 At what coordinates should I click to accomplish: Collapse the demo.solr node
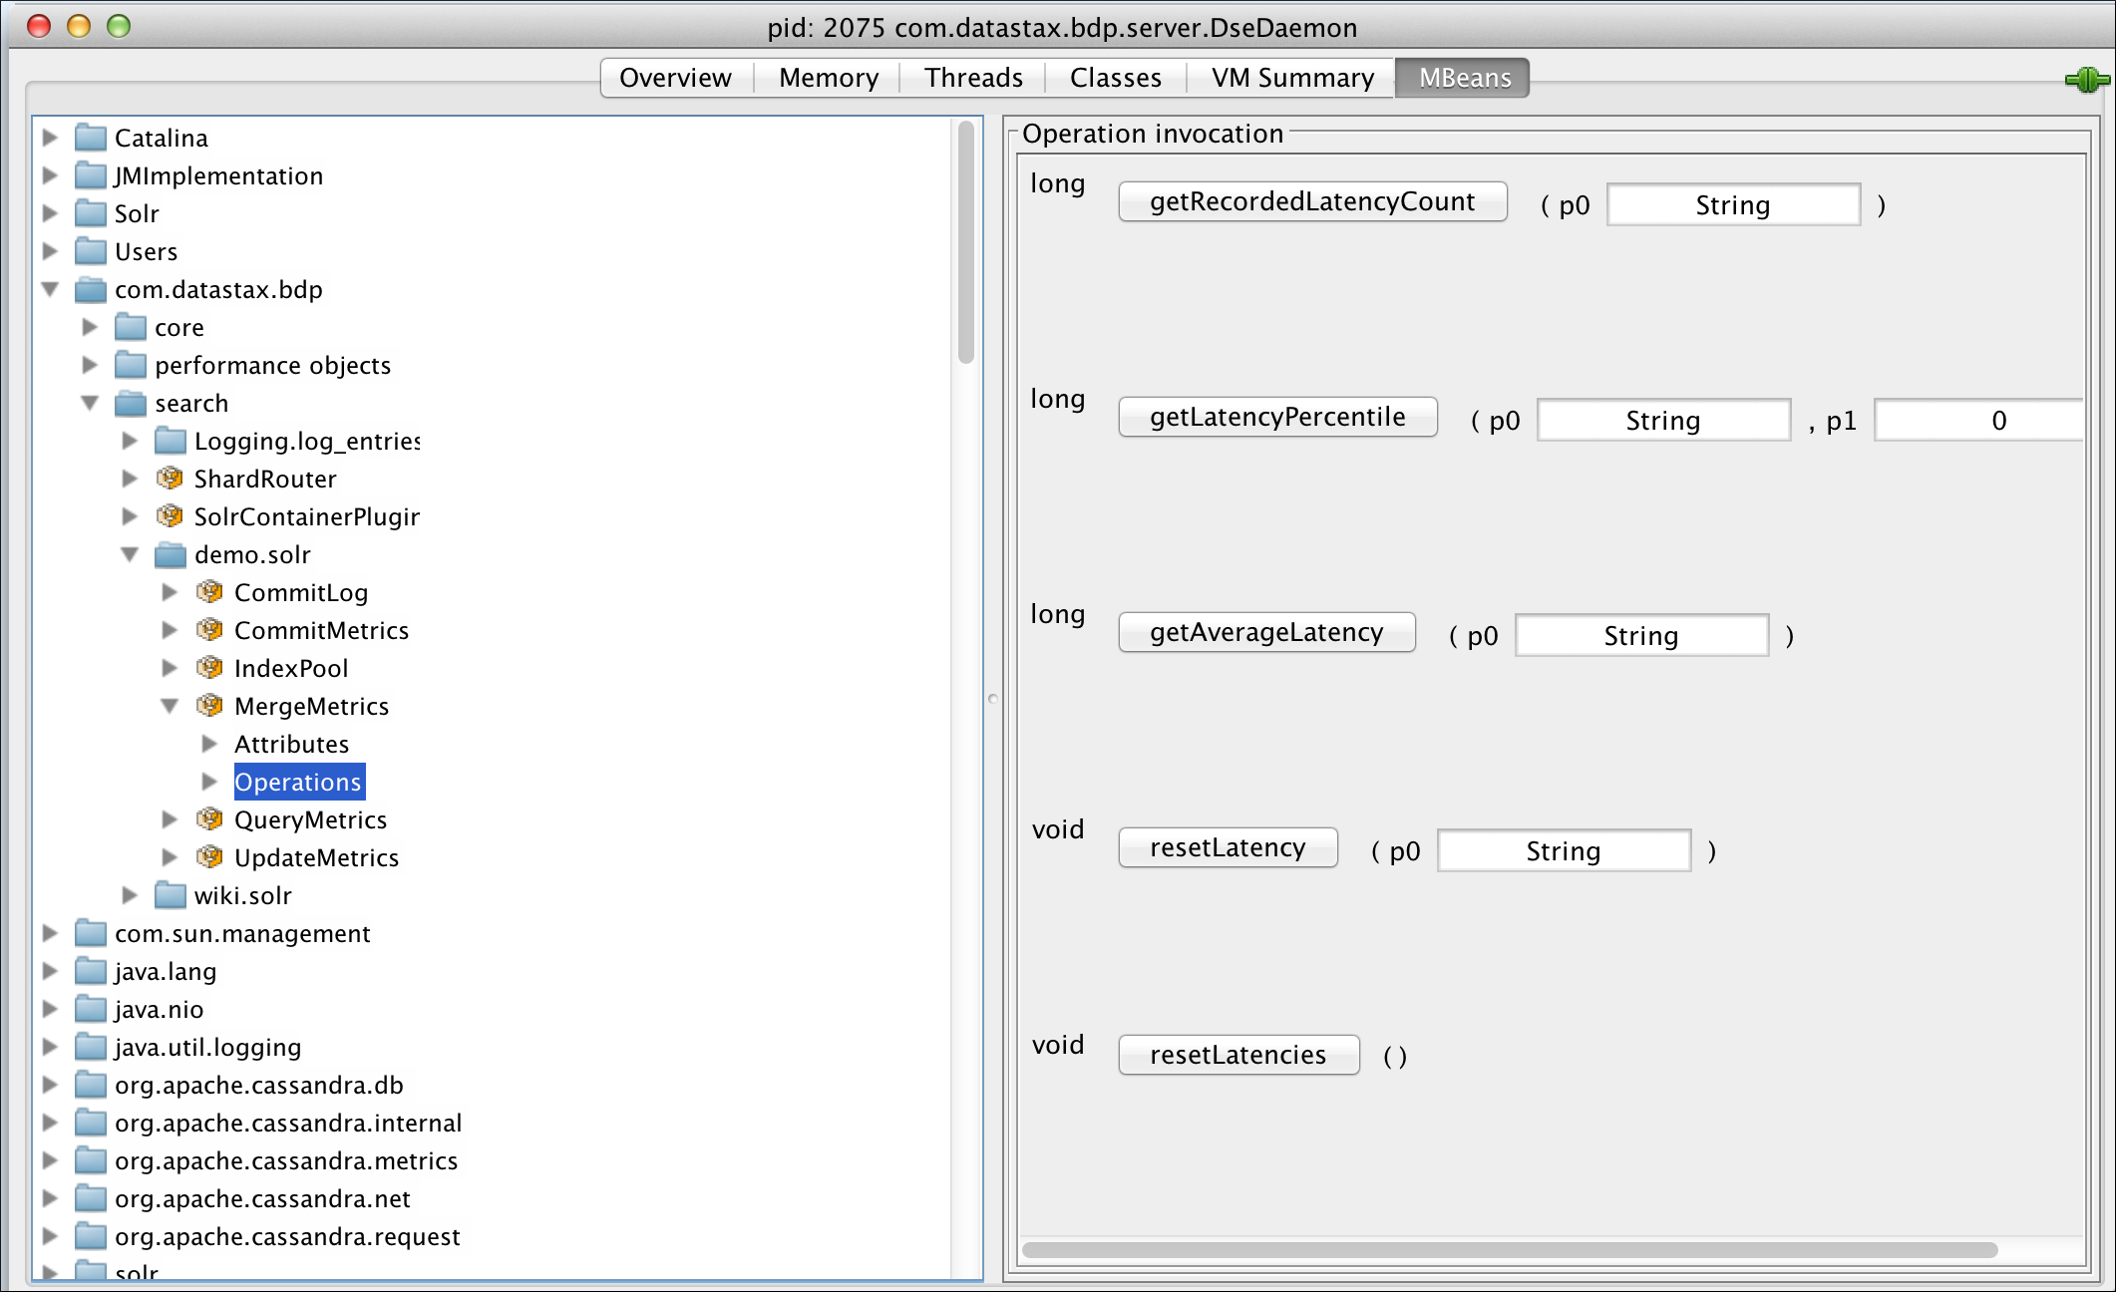click(x=130, y=554)
